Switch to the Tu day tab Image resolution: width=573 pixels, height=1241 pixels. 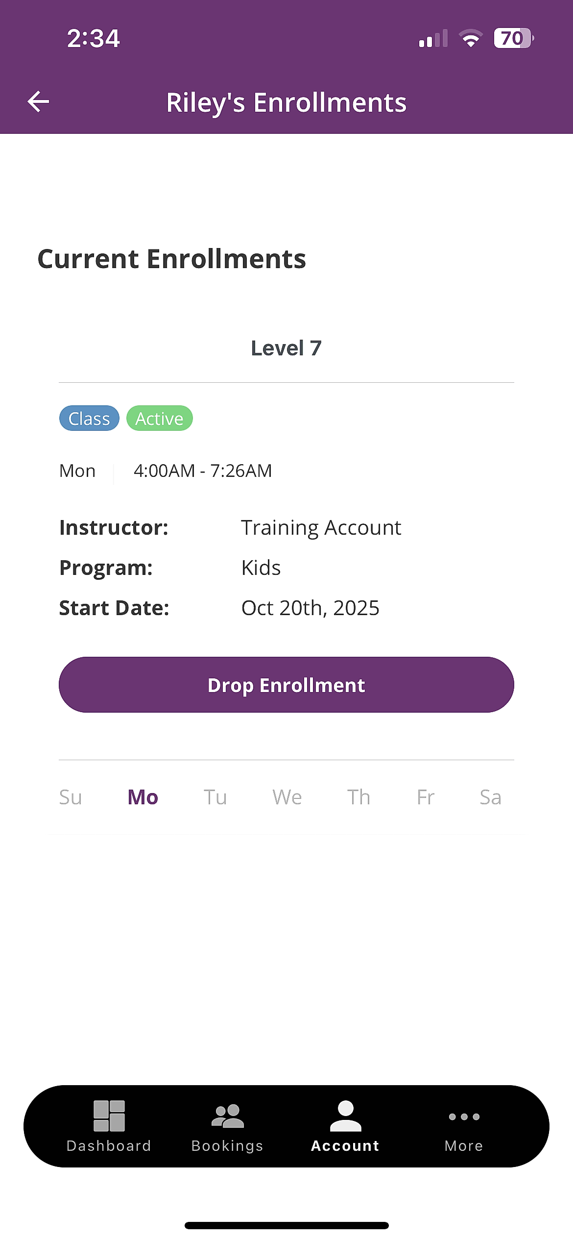215,797
